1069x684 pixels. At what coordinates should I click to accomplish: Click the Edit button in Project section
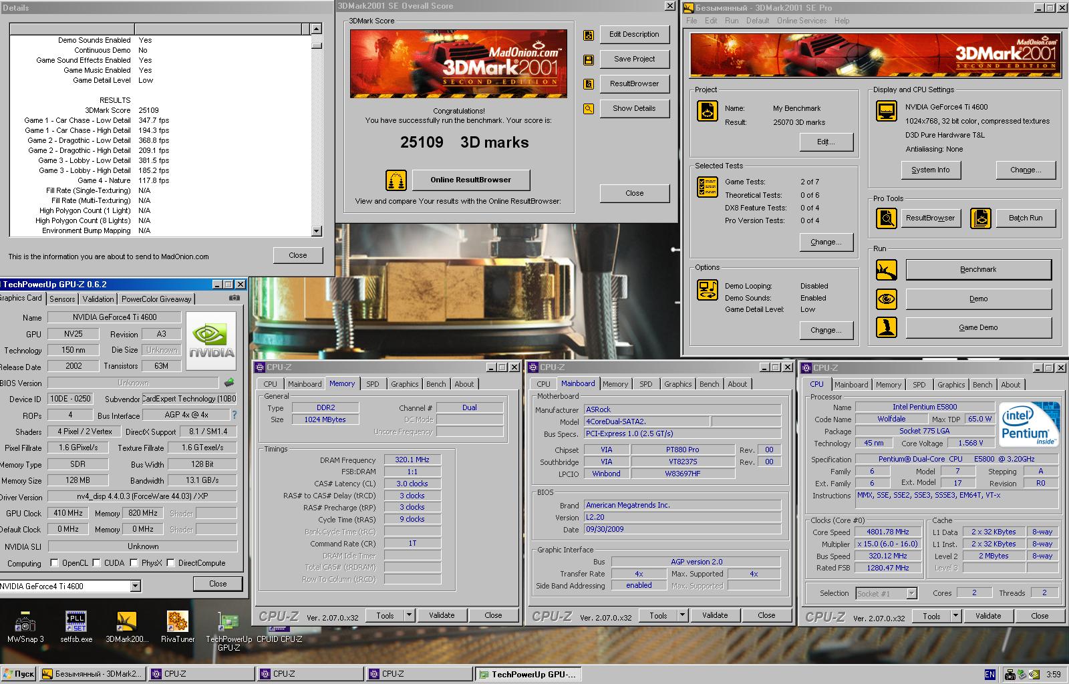pyautogui.click(x=826, y=142)
